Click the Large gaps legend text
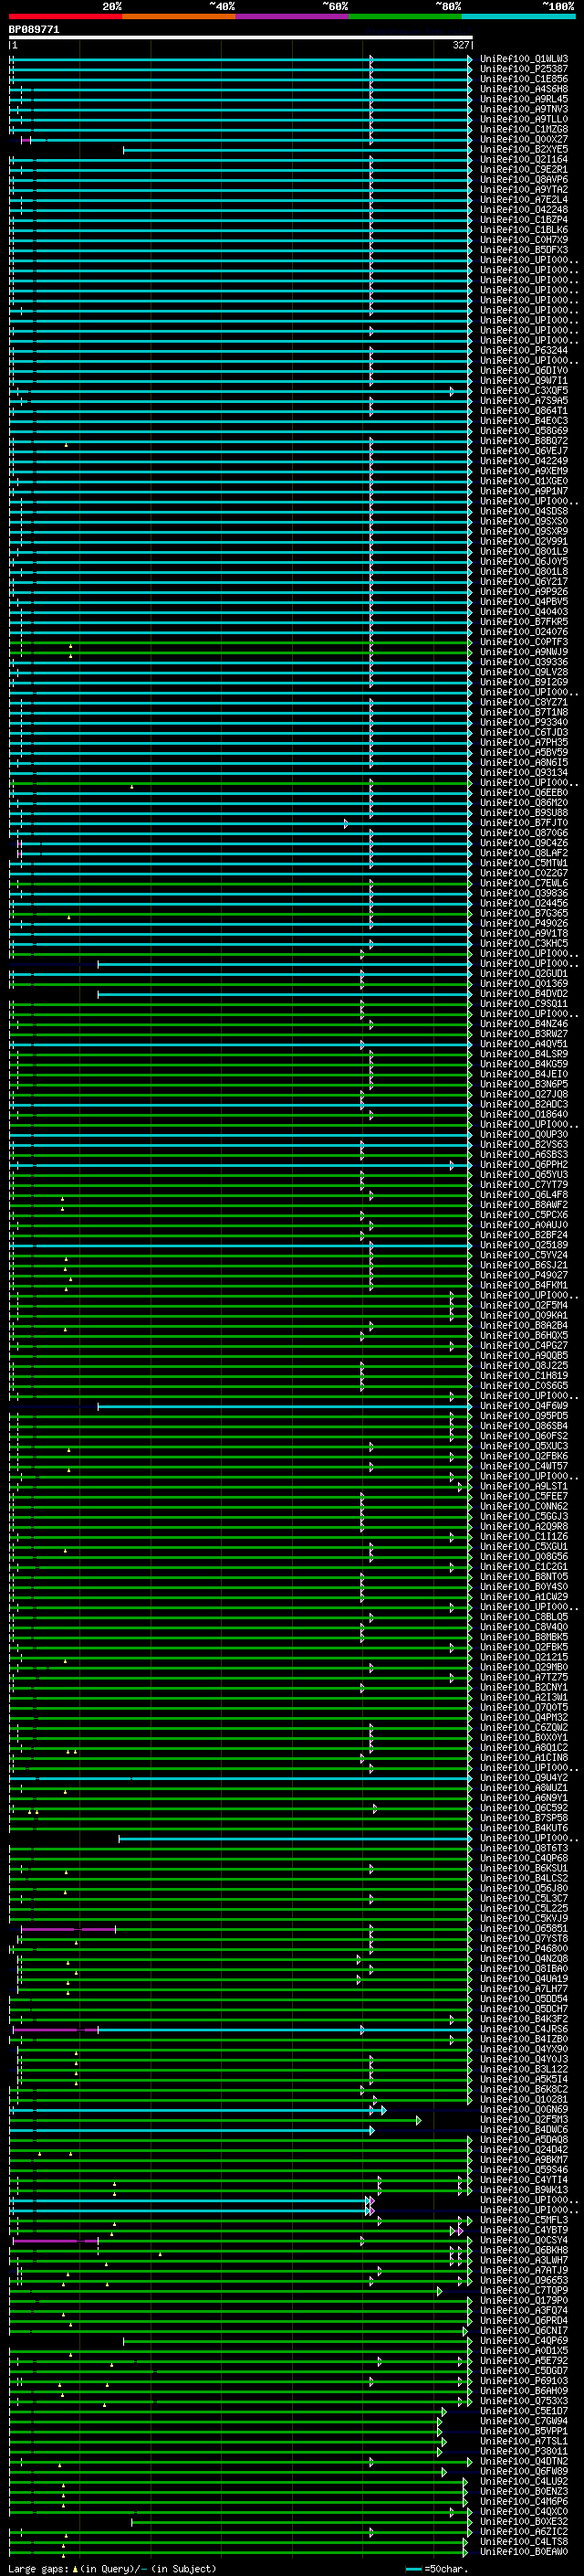 click(x=39, y=2569)
